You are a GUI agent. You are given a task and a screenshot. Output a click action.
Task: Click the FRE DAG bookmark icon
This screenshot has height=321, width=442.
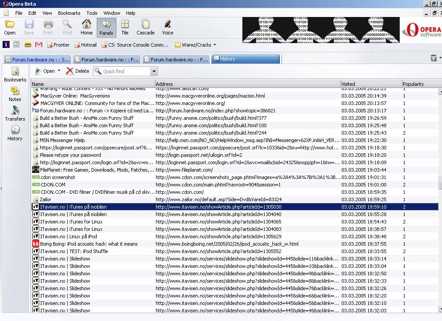pyautogui.click(x=17, y=44)
